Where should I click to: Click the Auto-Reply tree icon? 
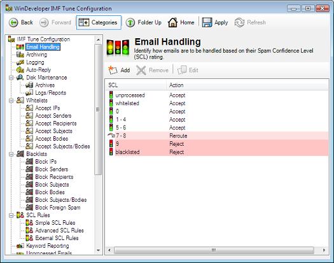(x=20, y=70)
